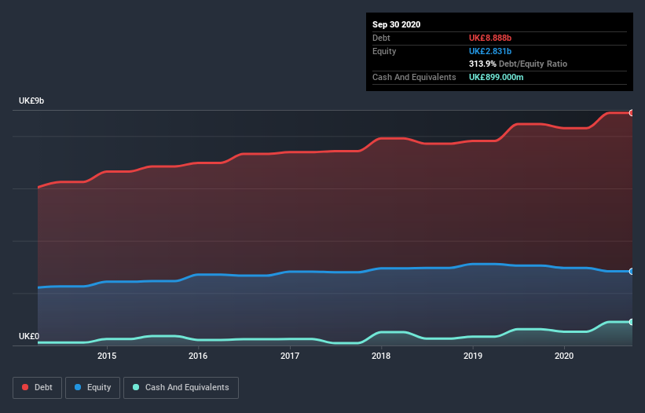
Task: Click the UK£9b y-axis label
Action: pyautogui.click(x=31, y=101)
